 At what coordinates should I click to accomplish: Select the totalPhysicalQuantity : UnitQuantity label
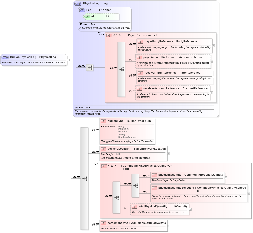[x=163, y=206]
